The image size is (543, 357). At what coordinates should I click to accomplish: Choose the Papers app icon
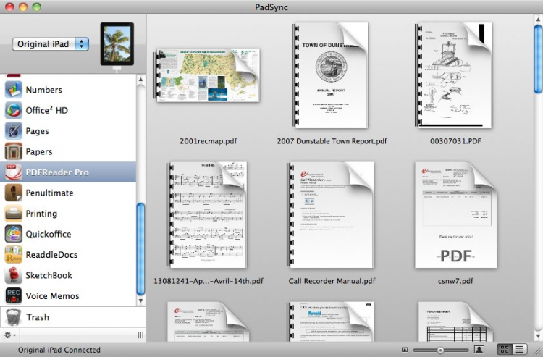pos(14,151)
